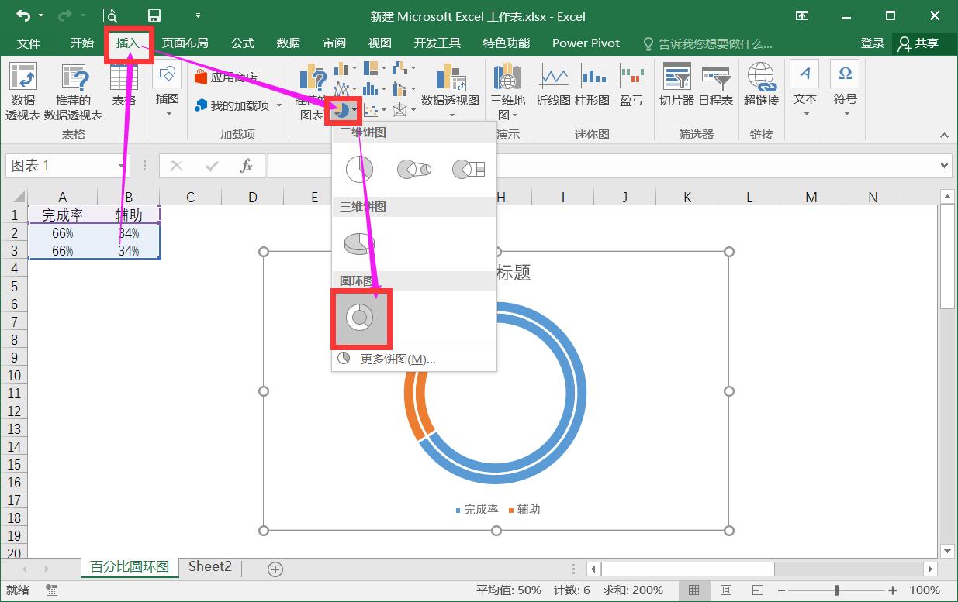
Task: Open the 日程表 timeline tool
Action: coord(715,85)
